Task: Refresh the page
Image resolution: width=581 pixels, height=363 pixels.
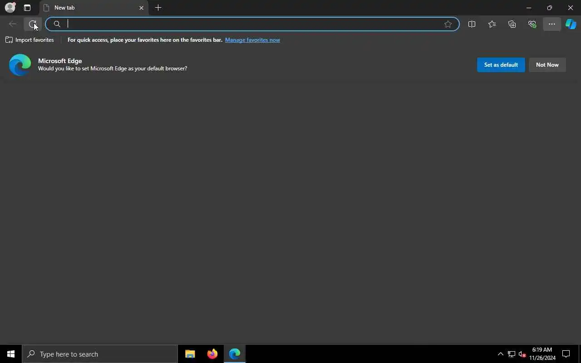Action: [x=33, y=24]
